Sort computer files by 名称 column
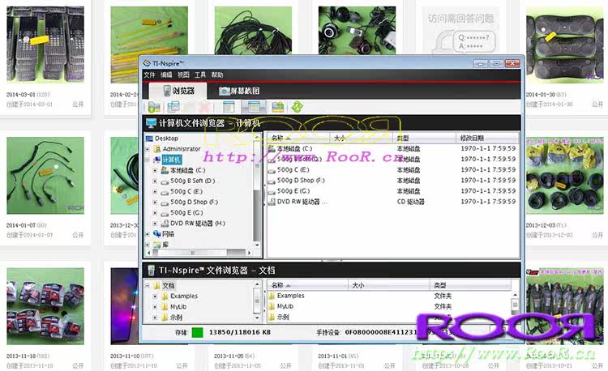The width and height of the screenshot is (608, 371). [x=298, y=138]
